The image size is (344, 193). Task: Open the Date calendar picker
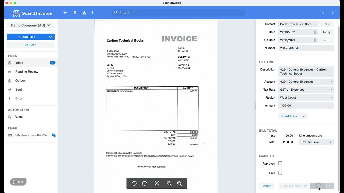pyautogui.click(x=315, y=32)
